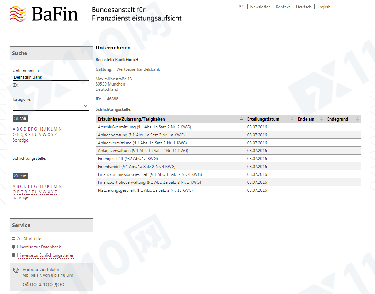Click Suche button under Kategorie
This screenshot has height=294, width=375.
[20, 118]
